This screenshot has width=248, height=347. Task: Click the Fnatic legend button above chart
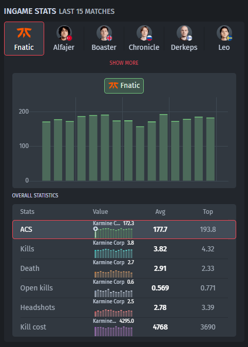pos(124,86)
